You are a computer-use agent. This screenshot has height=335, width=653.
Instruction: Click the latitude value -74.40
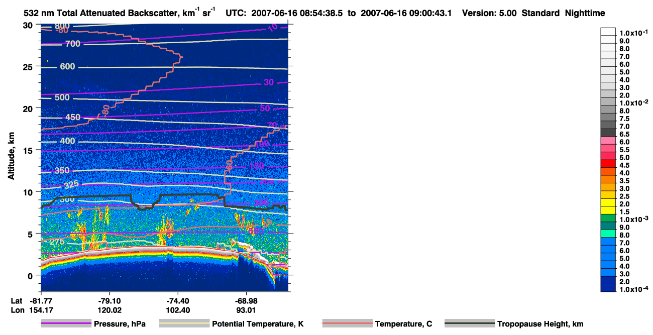click(178, 302)
